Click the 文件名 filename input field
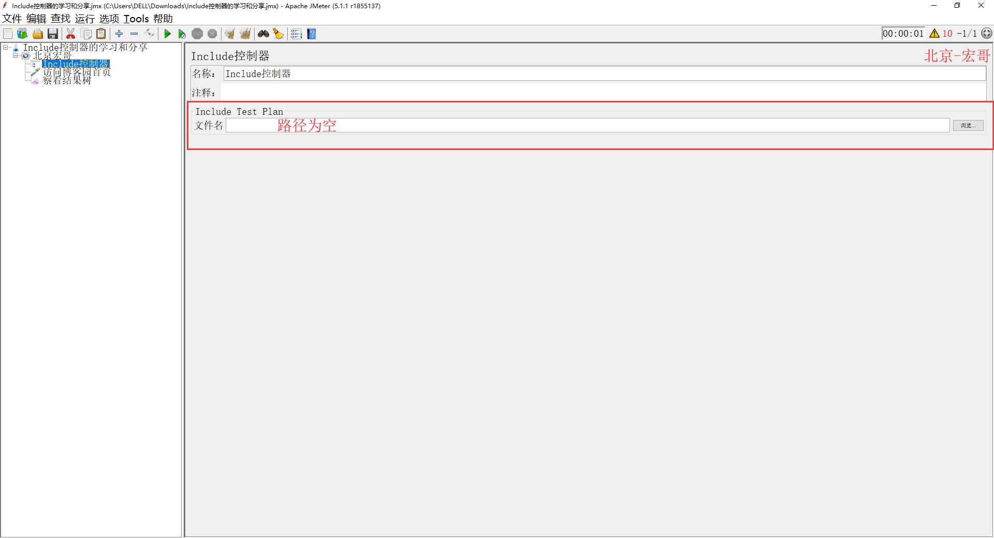Viewport: 994px width, 538px height. click(588, 125)
